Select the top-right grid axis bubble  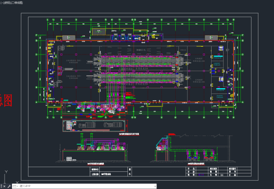(233, 20)
